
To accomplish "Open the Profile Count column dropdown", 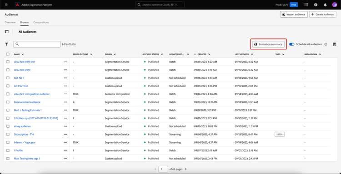I will pyautogui.click(x=91, y=54).
